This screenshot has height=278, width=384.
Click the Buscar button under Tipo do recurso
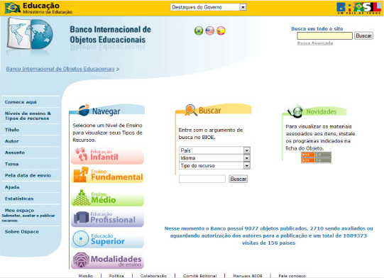click(x=238, y=179)
